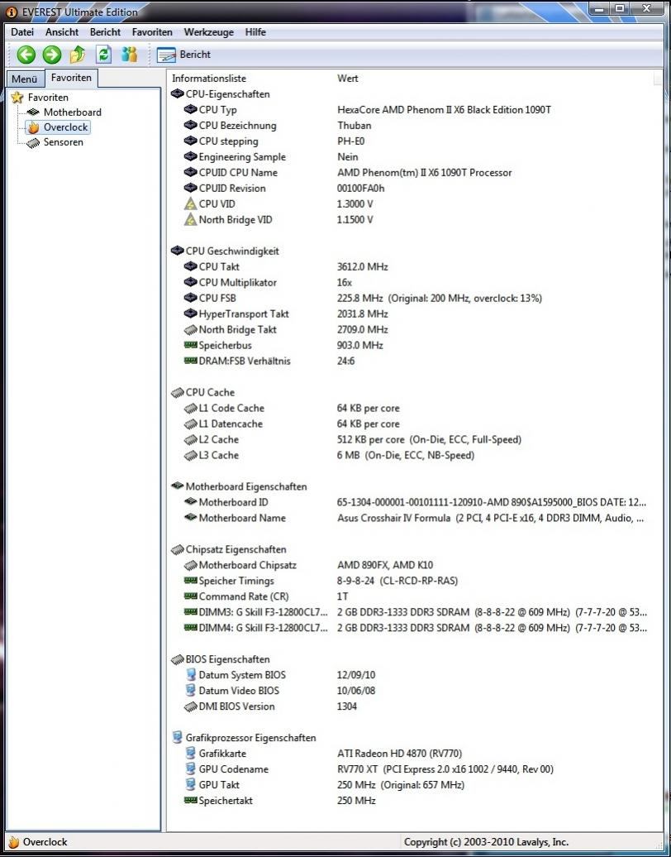The height and width of the screenshot is (857, 671).
Task: Select the Favoriten root tree node
Action: 48,98
